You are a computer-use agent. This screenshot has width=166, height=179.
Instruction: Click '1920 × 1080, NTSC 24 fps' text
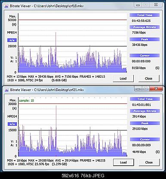pyautogui.click(x=25, y=80)
